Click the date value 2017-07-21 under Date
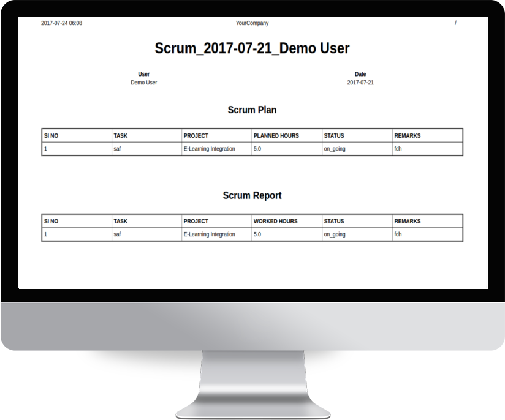The width and height of the screenshot is (505, 420). click(x=360, y=83)
